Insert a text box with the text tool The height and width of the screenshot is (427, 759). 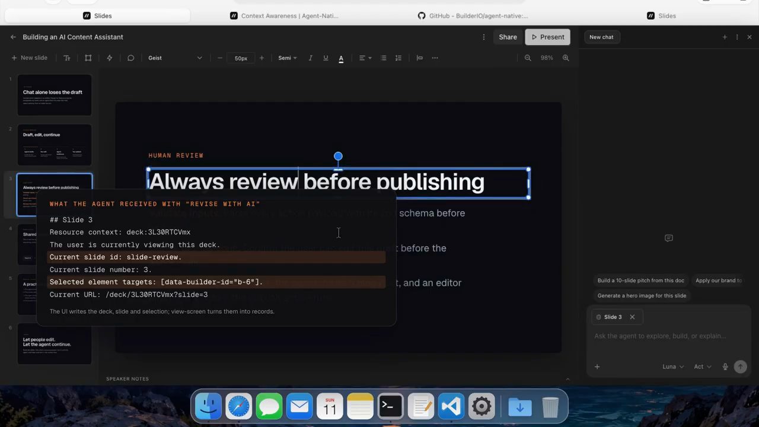[67, 58]
